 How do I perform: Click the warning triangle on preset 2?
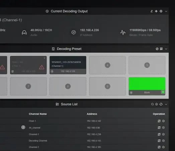[41, 67]
